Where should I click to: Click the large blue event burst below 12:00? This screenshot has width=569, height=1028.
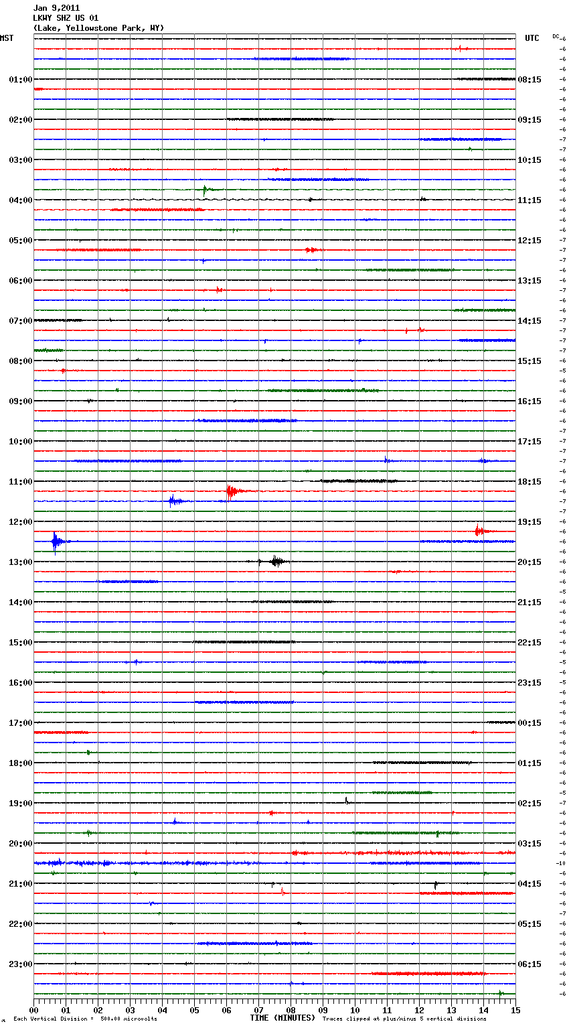[58, 541]
